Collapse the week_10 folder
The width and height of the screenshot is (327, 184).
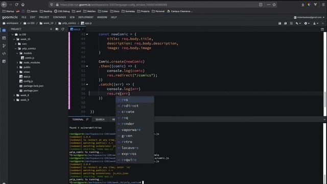click(x=14, y=39)
